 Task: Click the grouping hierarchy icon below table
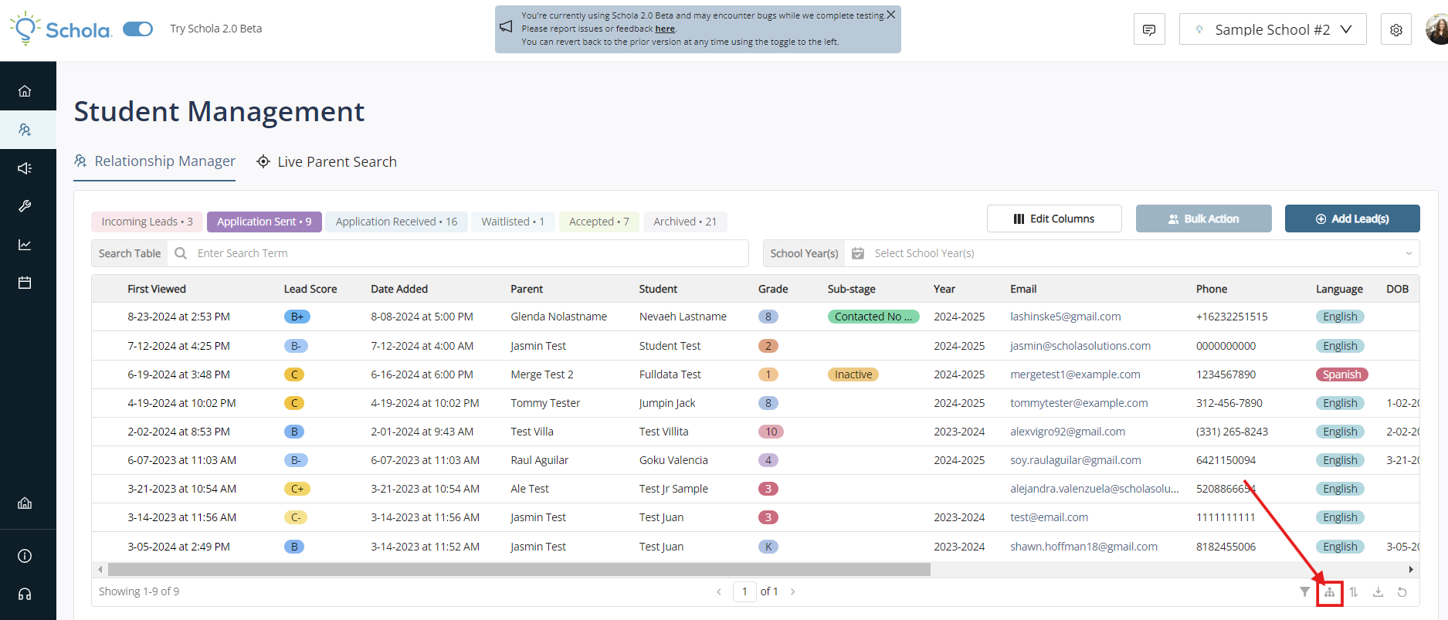(x=1330, y=592)
